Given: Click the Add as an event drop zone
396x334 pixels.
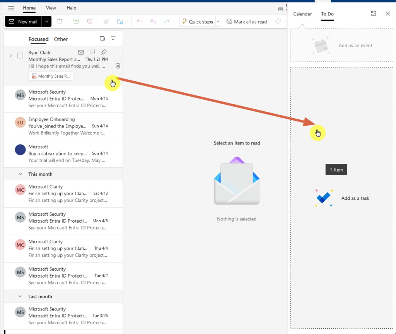Looking at the screenshot, I should (x=342, y=45).
